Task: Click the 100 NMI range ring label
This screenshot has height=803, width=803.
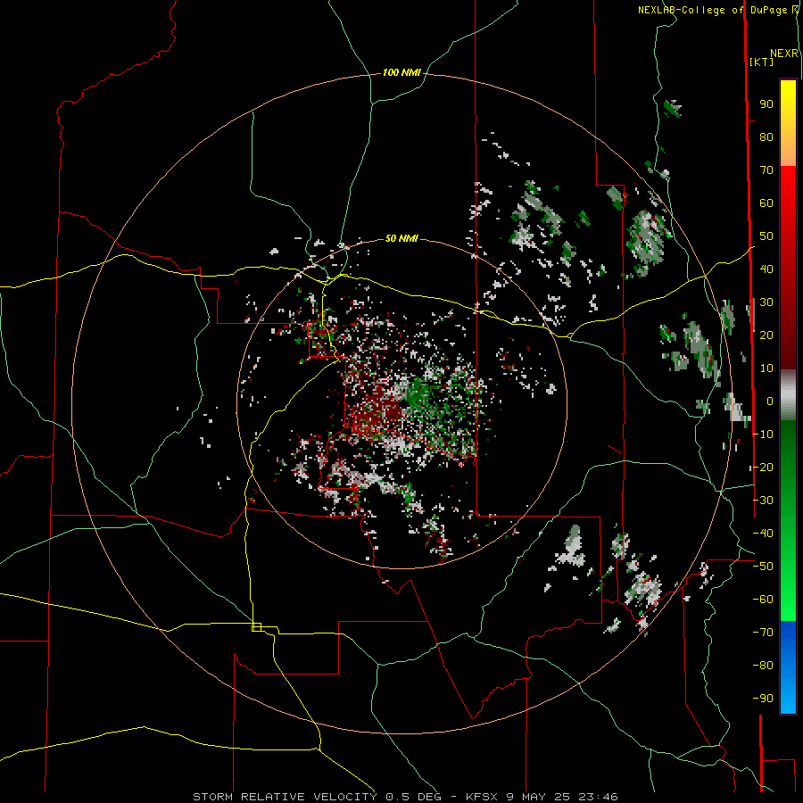Action: click(401, 73)
